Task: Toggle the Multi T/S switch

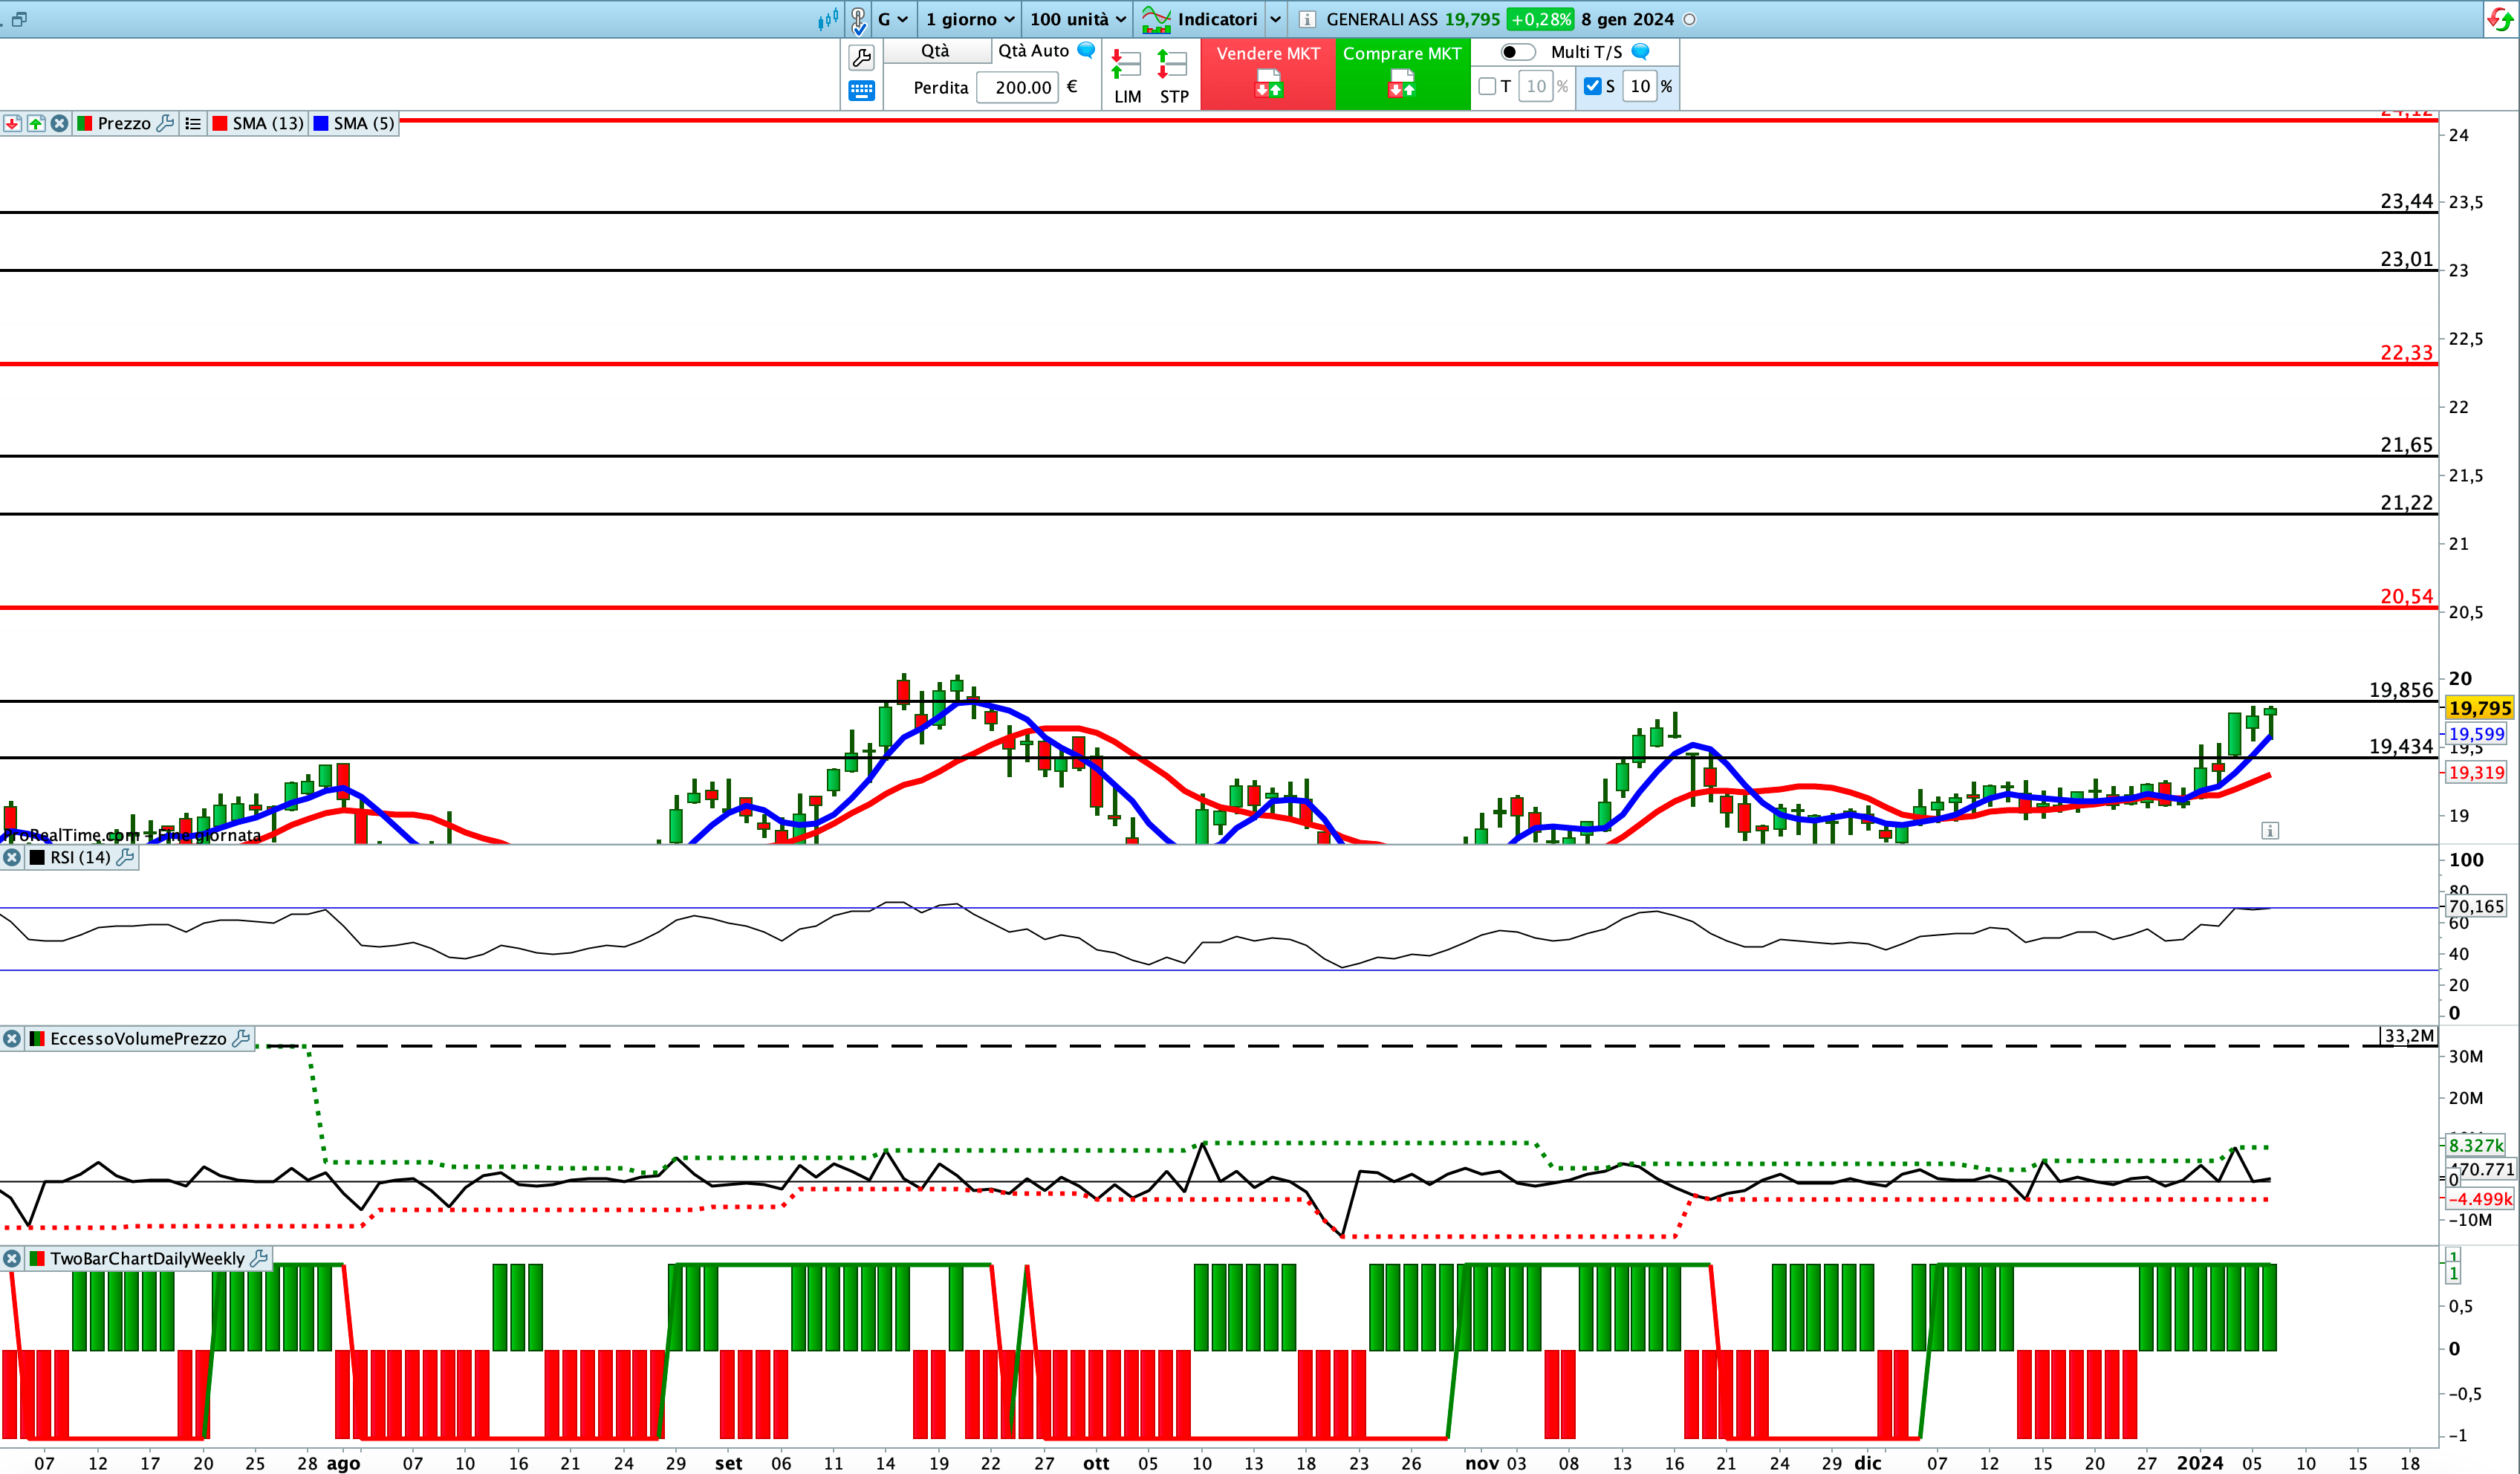Action: point(1517,52)
